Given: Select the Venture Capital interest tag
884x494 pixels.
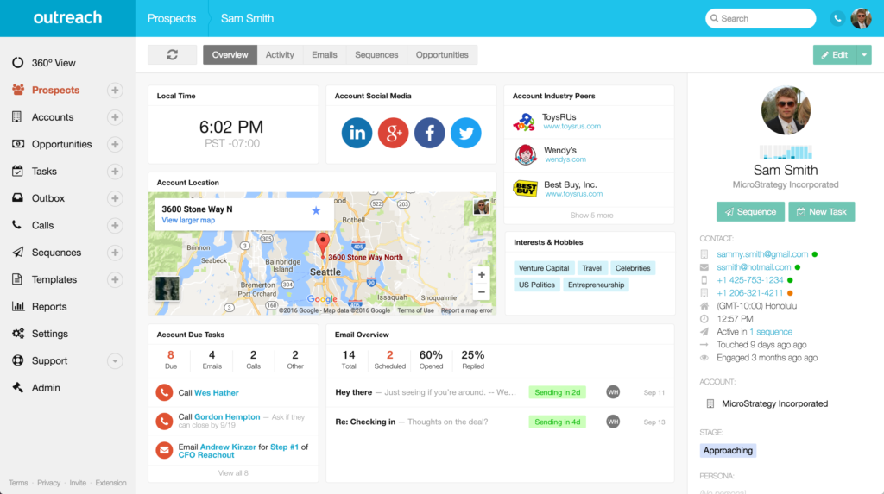Looking at the screenshot, I should [x=544, y=268].
